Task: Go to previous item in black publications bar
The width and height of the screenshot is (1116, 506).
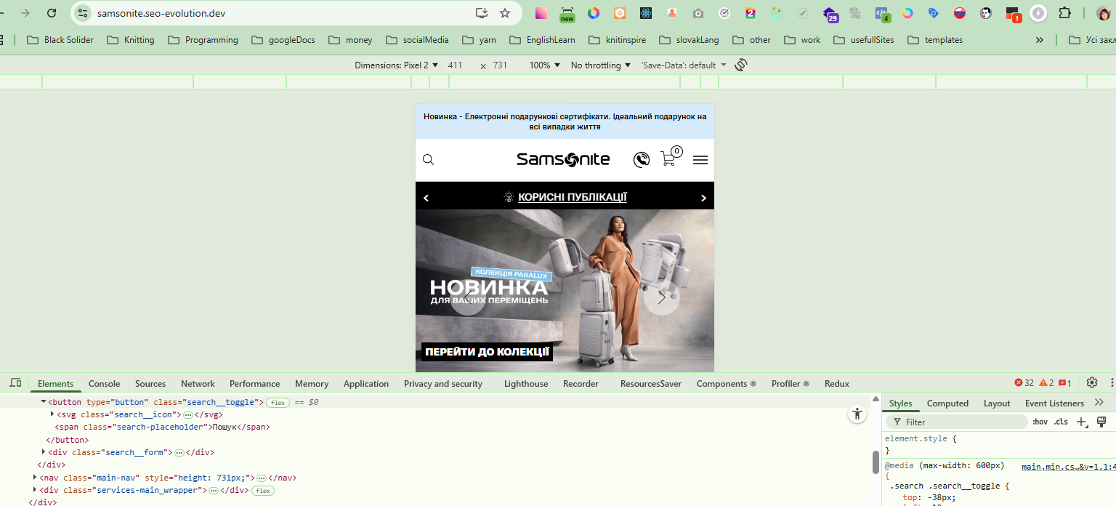Action: tap(426, 198)
